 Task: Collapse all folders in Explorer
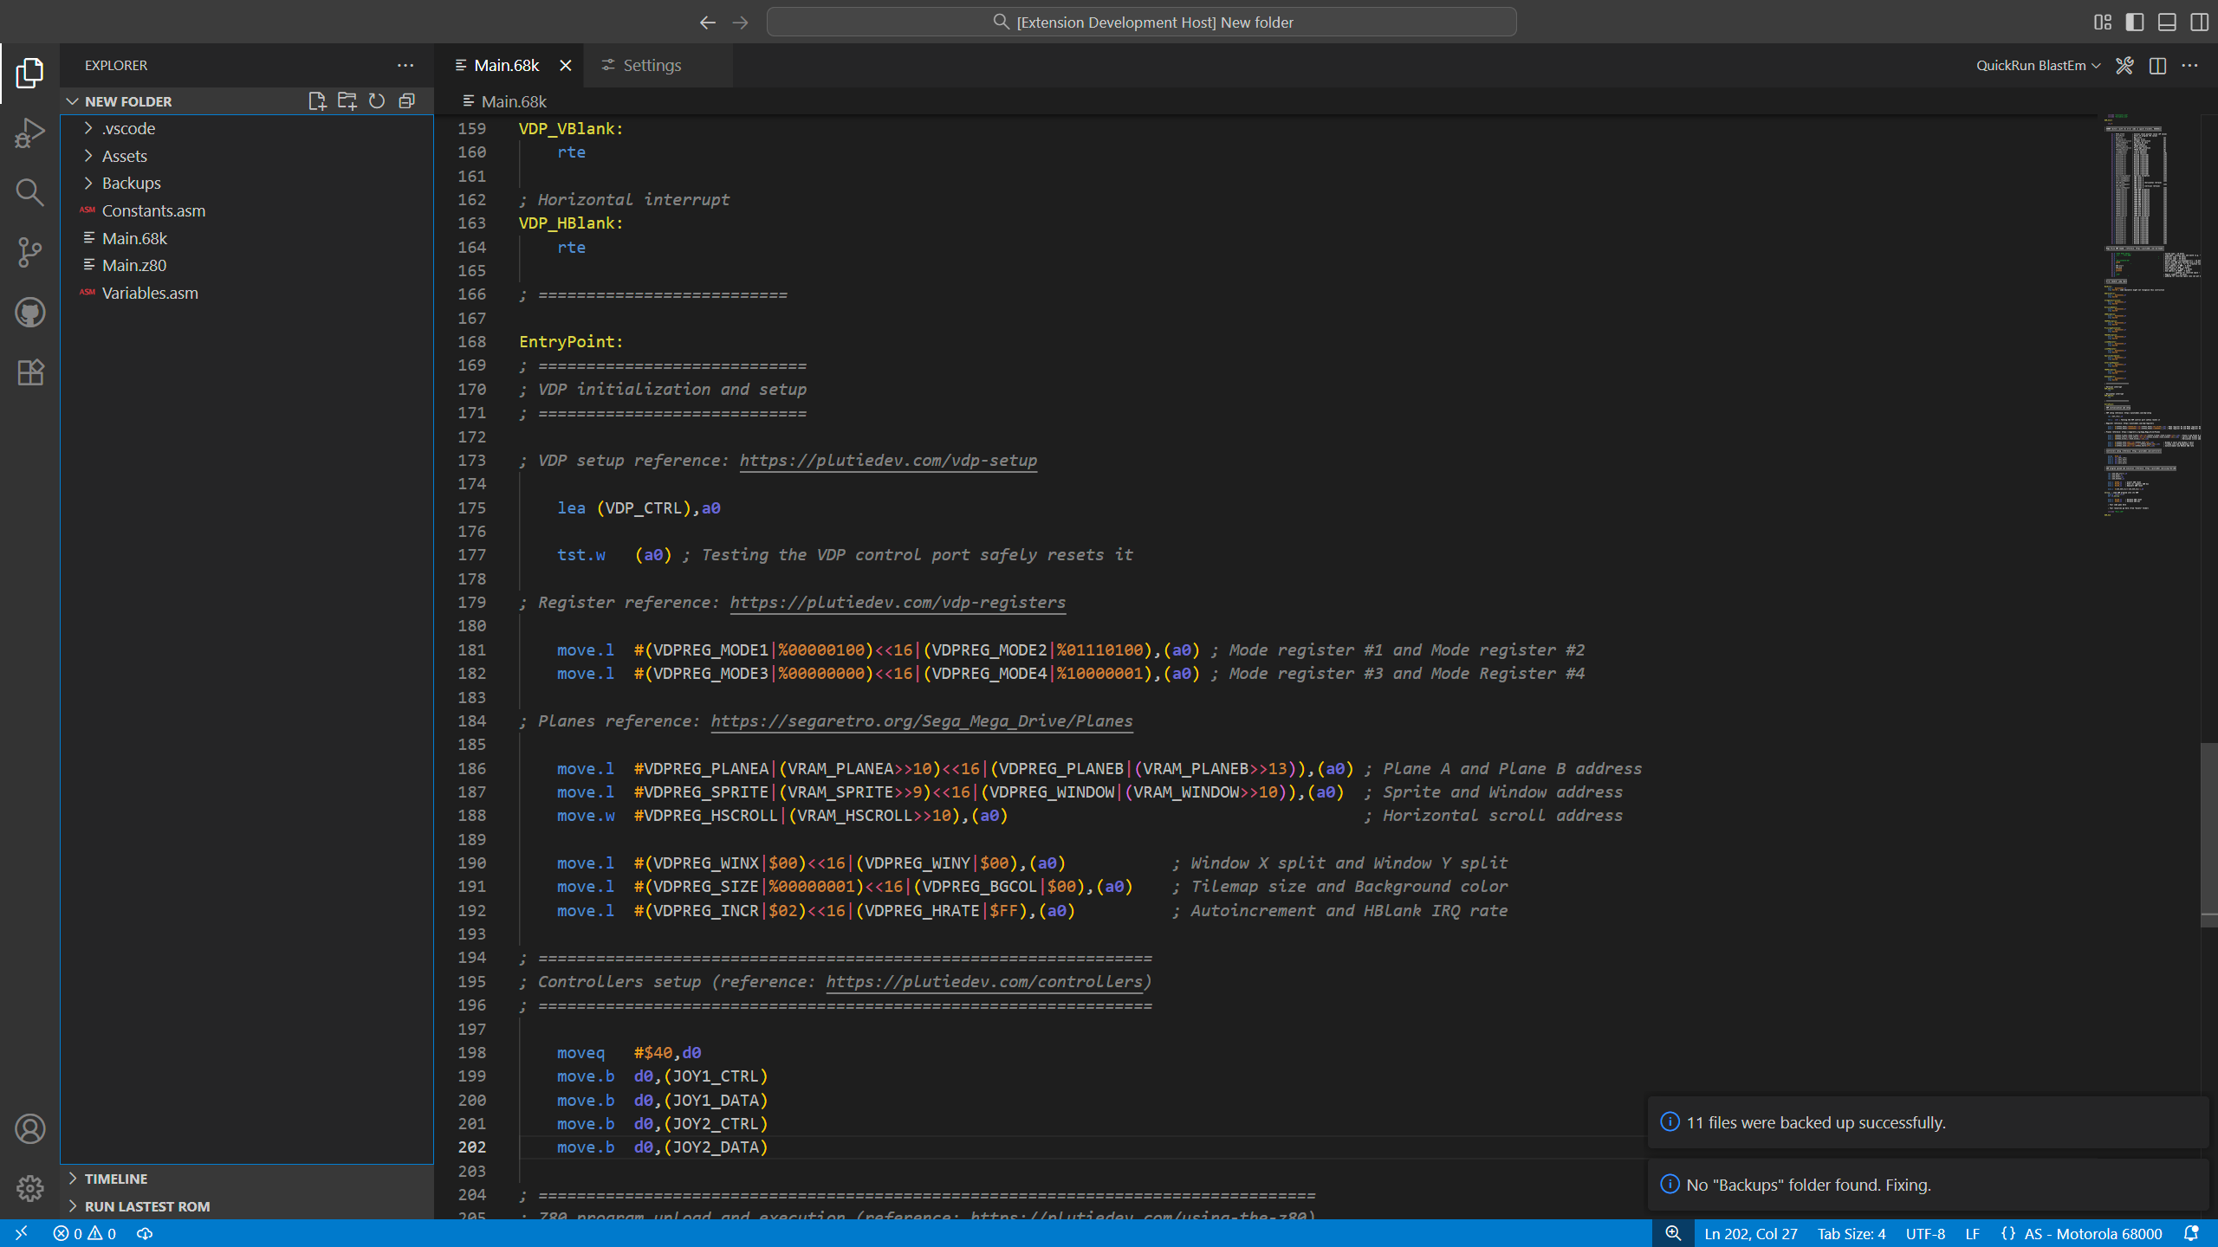(406, 101)
